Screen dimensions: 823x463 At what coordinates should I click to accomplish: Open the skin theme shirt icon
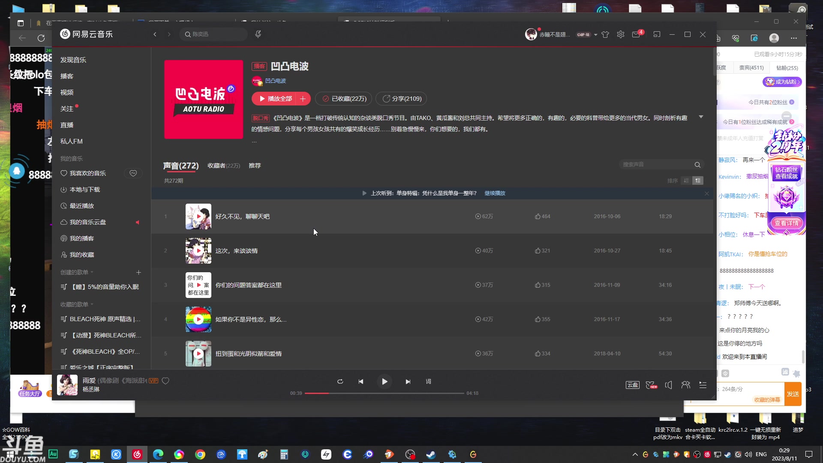[605, 34]
